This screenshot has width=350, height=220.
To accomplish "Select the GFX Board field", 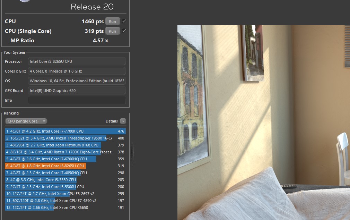I will [77, 91].
